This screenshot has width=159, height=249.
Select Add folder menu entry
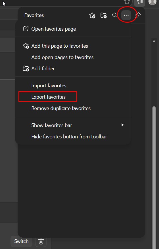(73, 69)
